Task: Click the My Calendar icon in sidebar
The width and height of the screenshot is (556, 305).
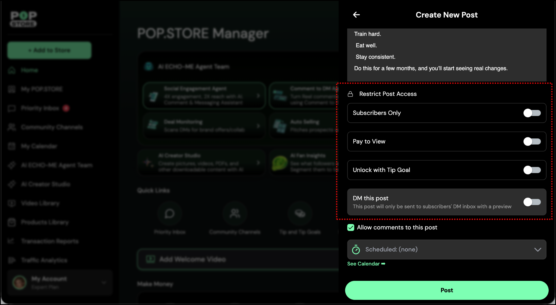Action: (x=12, y=146)
